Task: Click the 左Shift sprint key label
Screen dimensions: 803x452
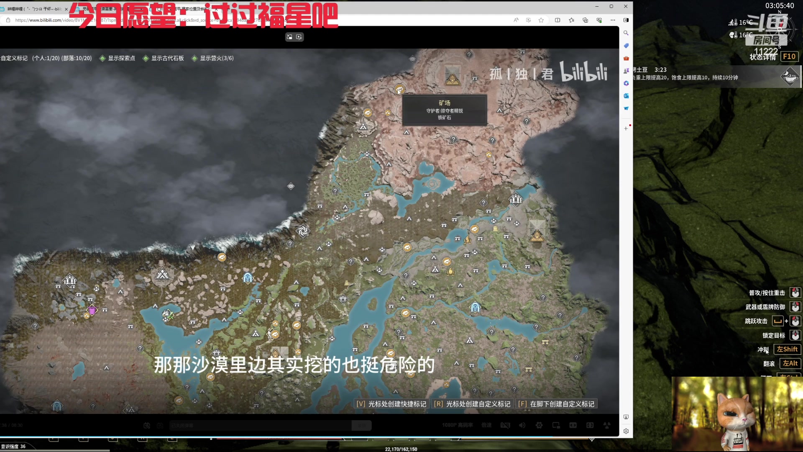Action: click(x=787, y=349)
